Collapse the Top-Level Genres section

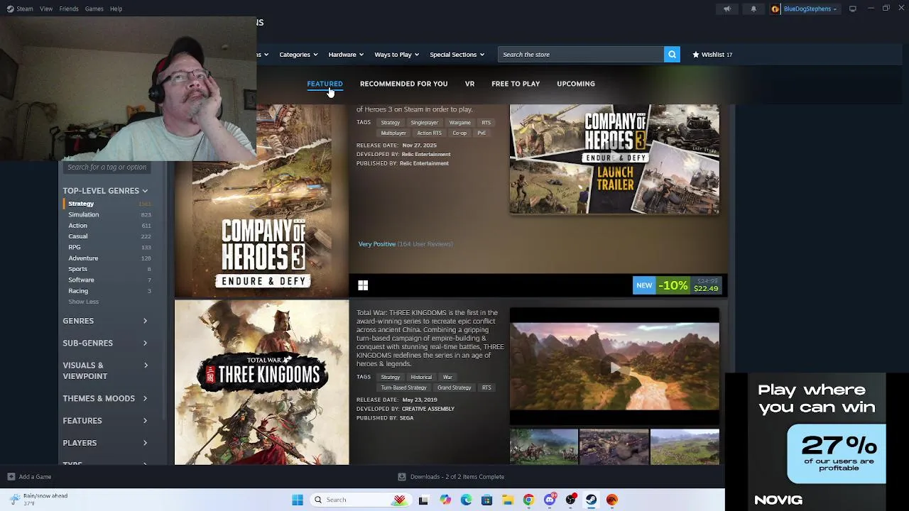tap(105, 191)
